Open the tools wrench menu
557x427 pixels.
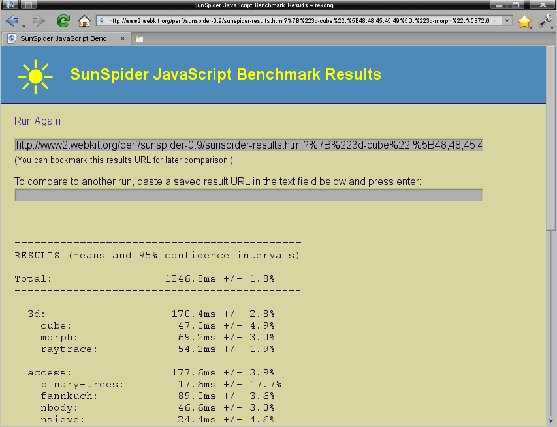[545, 21]
